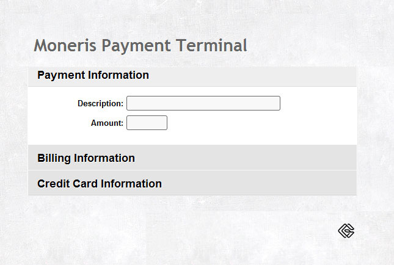This screenshot has width=394, height=265.
Task: Click the "Description:" field label
Action: (x=100, y=104)
